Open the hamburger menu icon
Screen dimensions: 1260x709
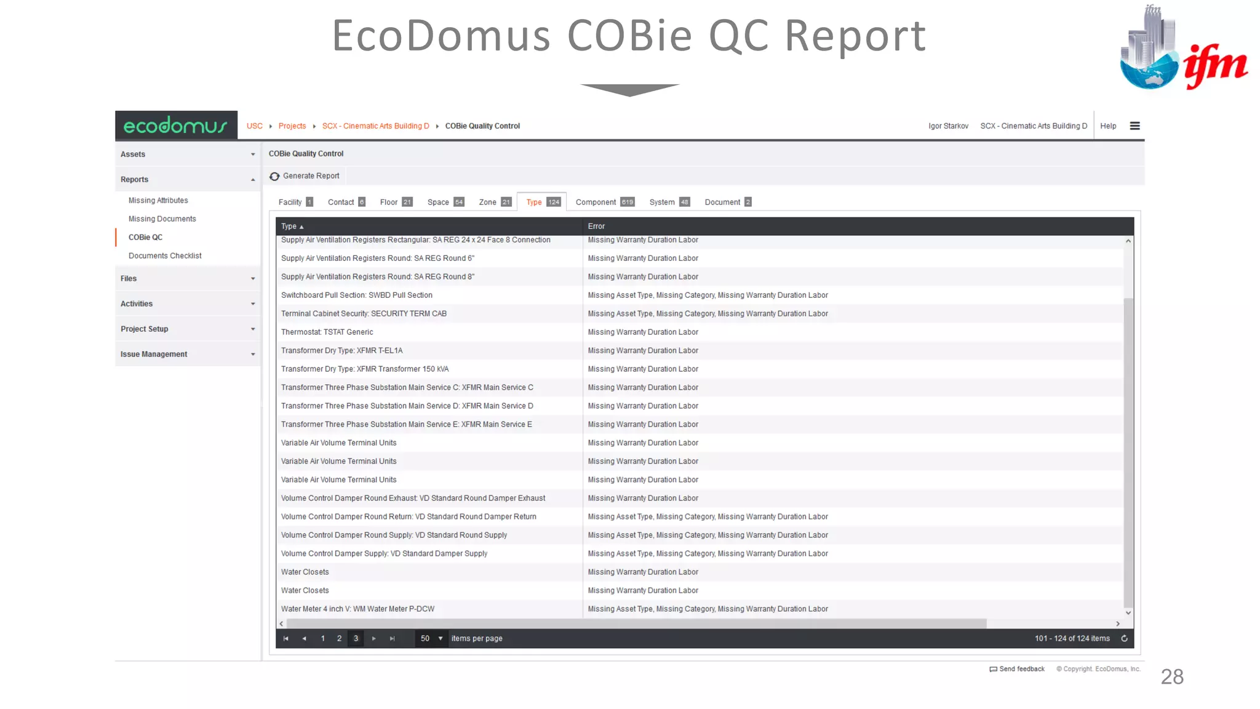pos(1134,126)
